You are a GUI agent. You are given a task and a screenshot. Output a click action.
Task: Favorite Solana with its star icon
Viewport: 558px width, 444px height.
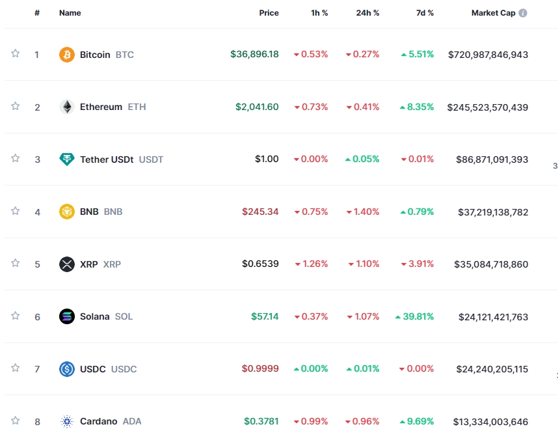click(16, 316)
